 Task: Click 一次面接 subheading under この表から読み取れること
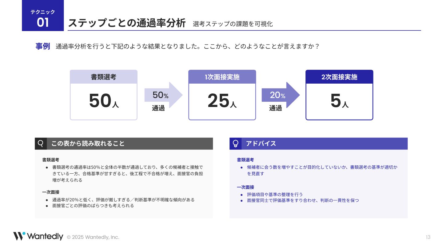click(x=51, y=192)
